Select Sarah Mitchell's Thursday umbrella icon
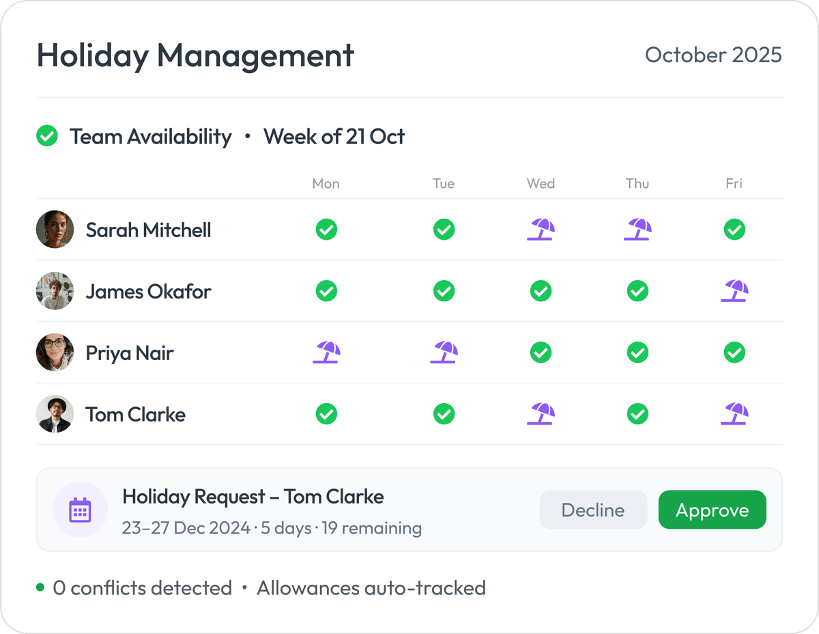 (637, 230)
